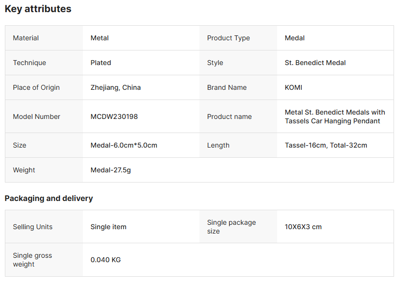Image resolution: width=395 pixels, height=285 pixels.
Task: Click the 10X6X3 cm package size value
Action: [x=303, y=227]
